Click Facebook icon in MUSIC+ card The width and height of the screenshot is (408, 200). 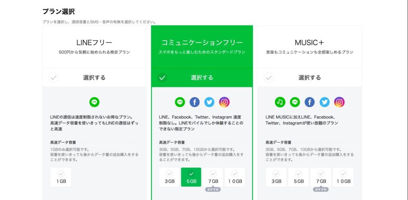pyautogui.click(x=310, y=102)
